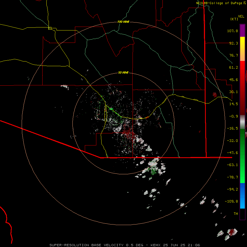Click the [KT] units label
This screenshot has width=247, height=247.
(x=234, y=19)
